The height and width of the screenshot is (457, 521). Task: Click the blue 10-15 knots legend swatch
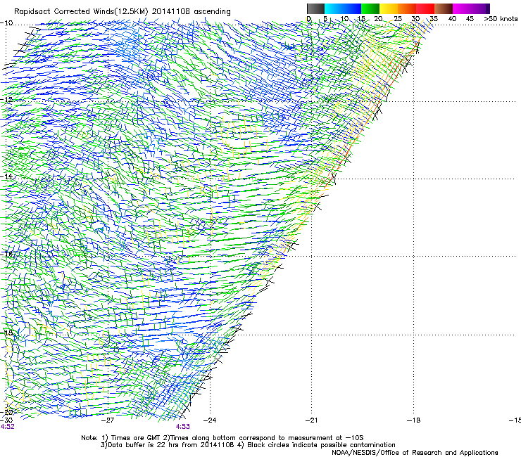[352, 8]
